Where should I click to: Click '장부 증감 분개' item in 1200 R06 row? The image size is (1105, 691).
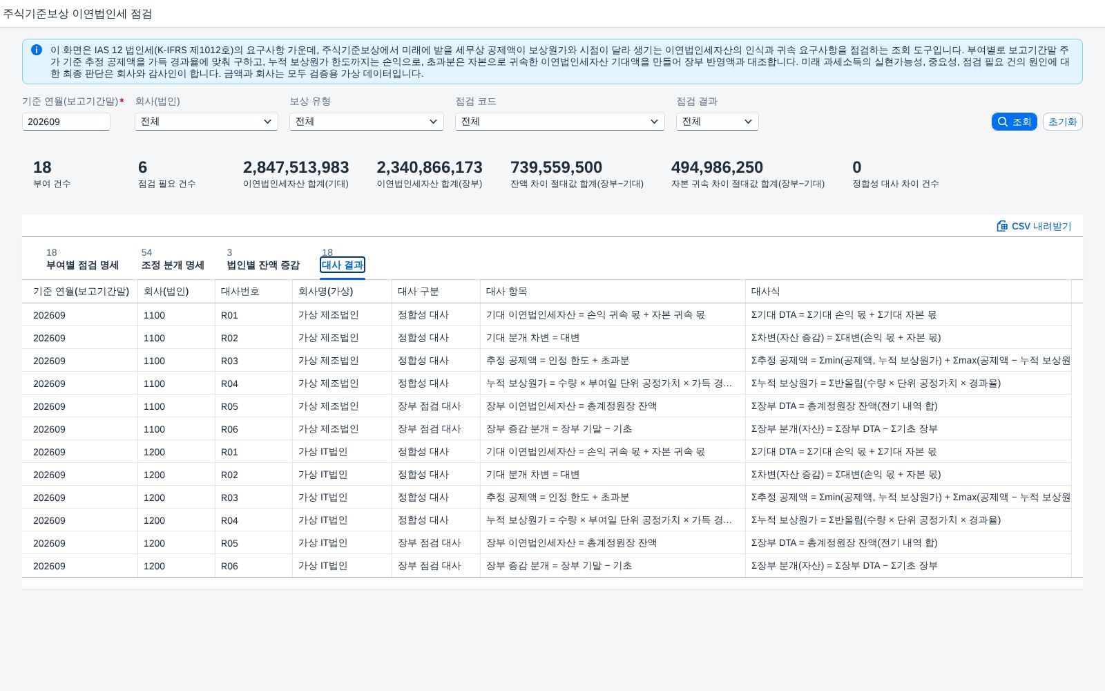559,566
